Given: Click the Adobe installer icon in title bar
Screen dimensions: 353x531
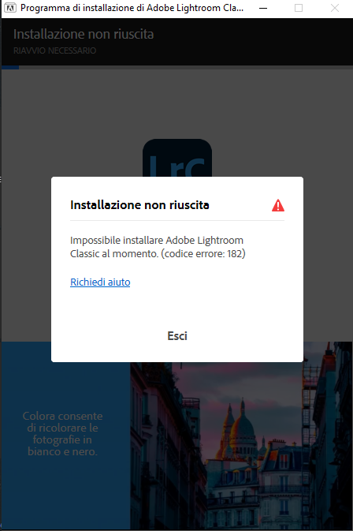Looking at the screenshot, I should pos(10,8).
